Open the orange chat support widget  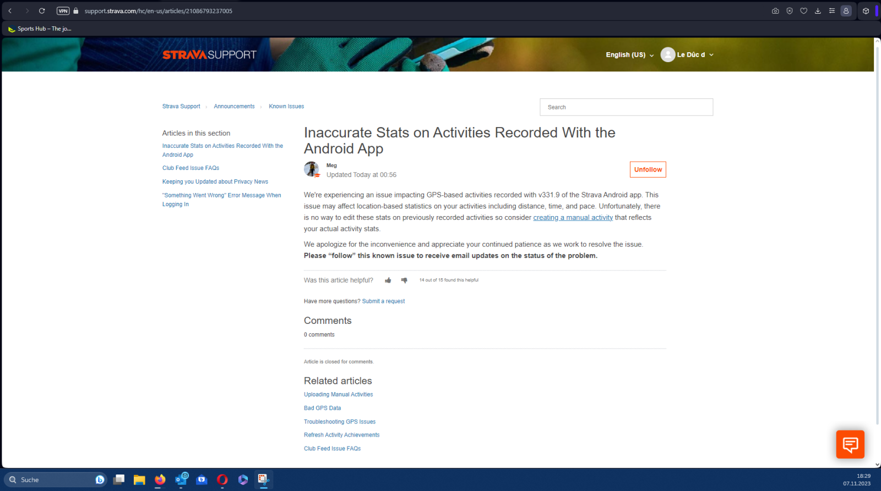(x=850, y=444)
